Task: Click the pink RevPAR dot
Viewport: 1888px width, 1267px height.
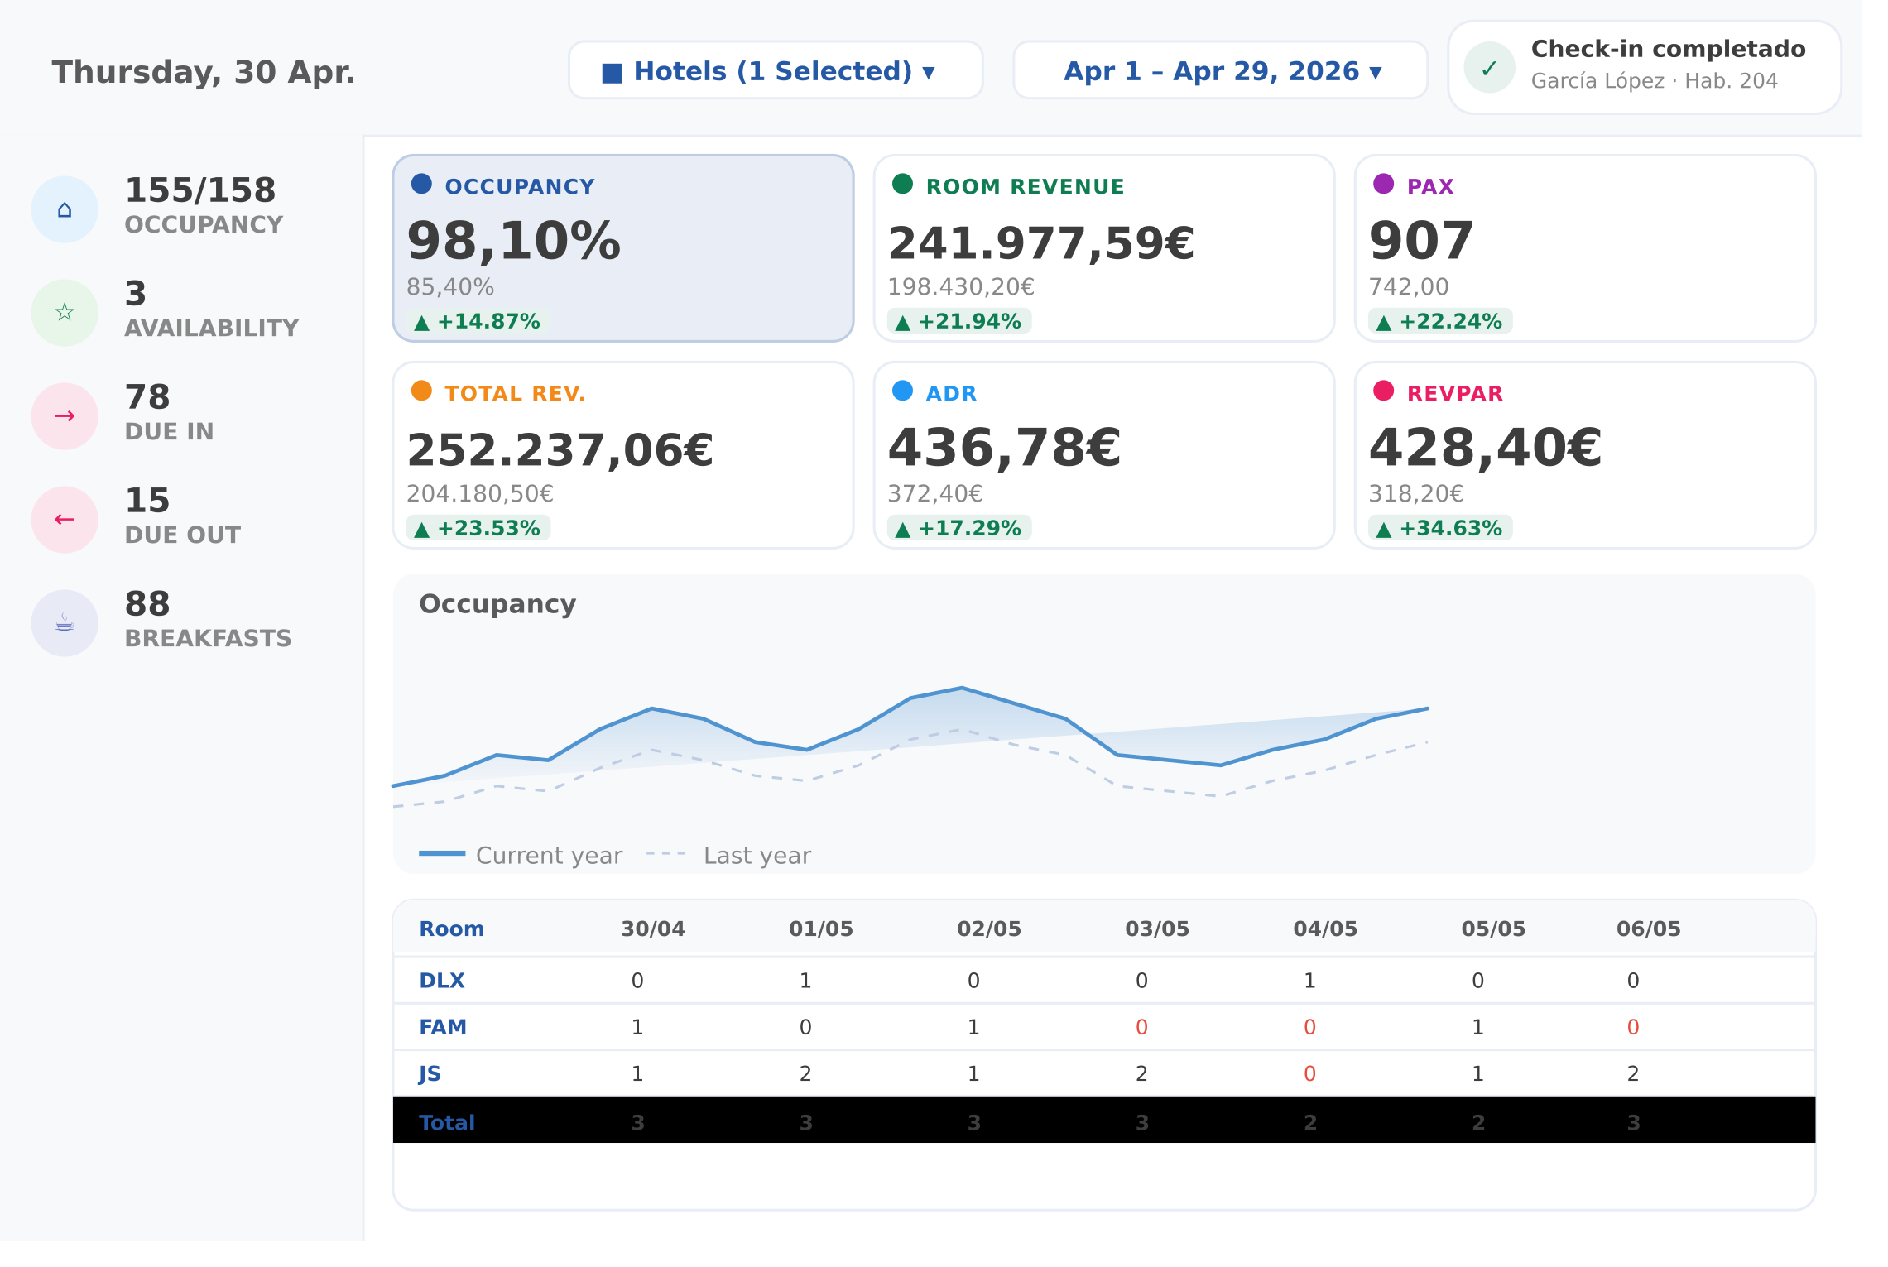Action: coord(1383,391)
